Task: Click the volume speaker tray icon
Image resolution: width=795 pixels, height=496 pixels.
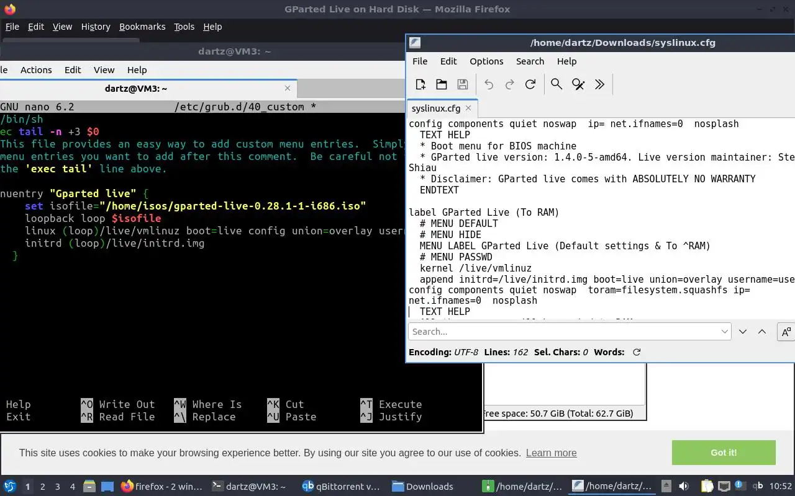Action: [684, 486]
